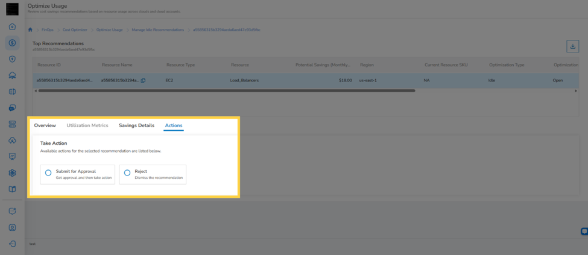Click the Idle optimization type cell

pos(492,80)
